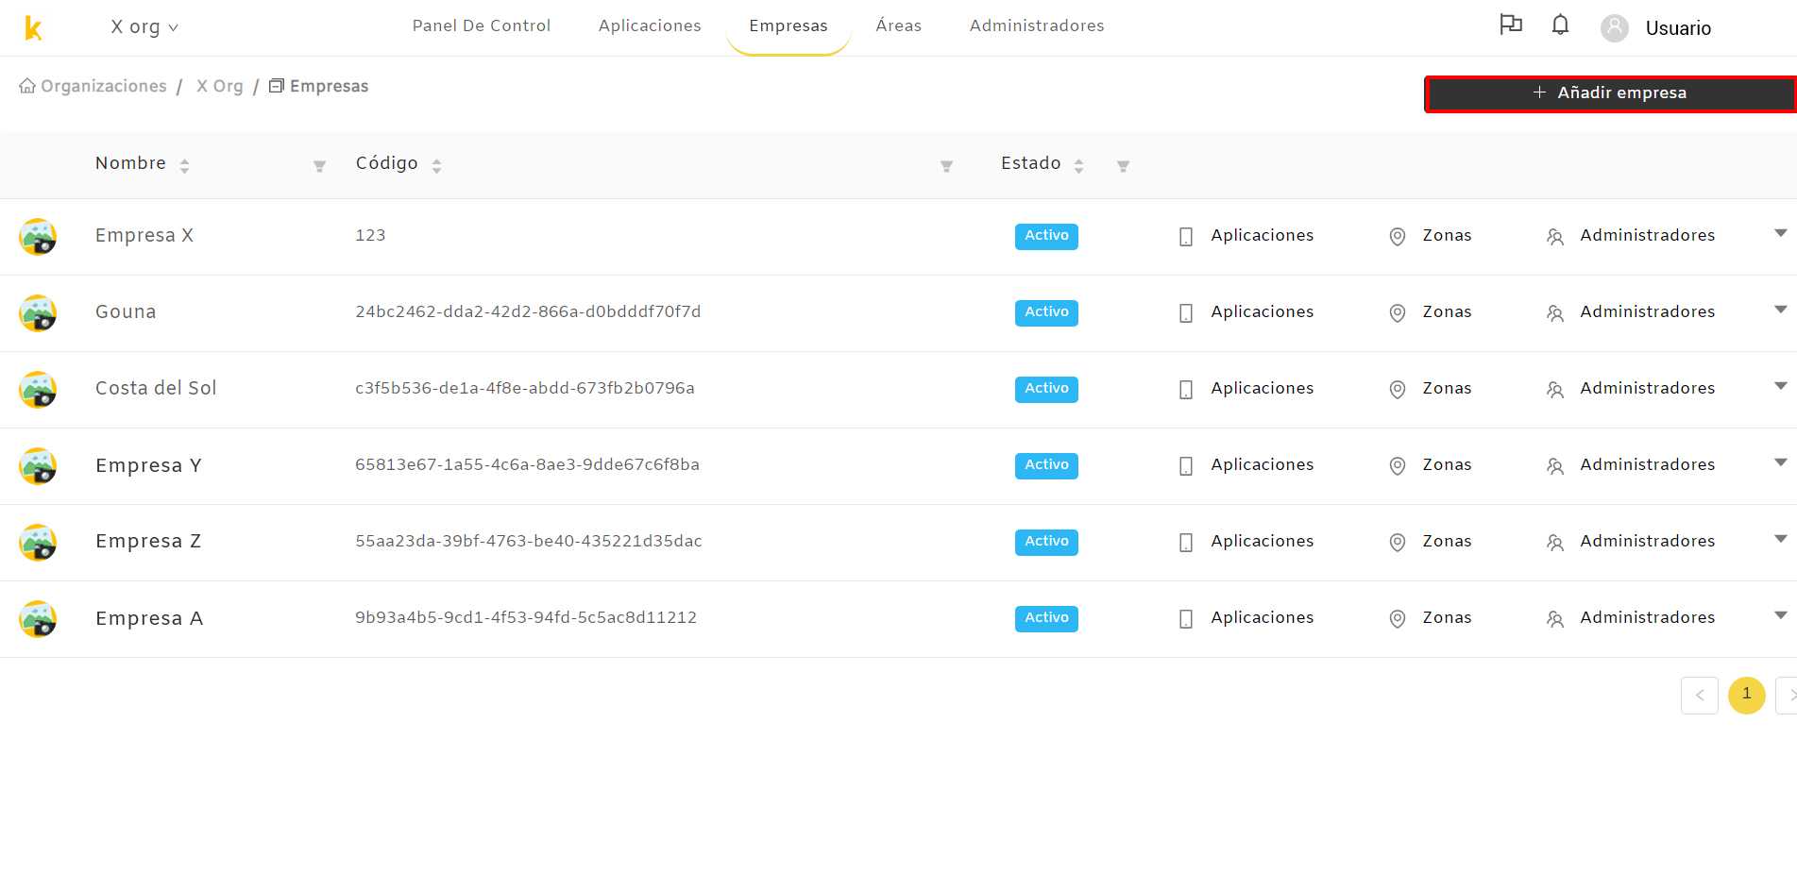Click Administradores people icon for Gouna
Screen dimensions: 1797x890
(x=1555, y=313)
